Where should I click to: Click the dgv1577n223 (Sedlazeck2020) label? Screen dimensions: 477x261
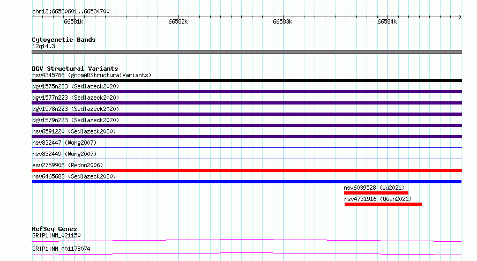pos(76,98)
